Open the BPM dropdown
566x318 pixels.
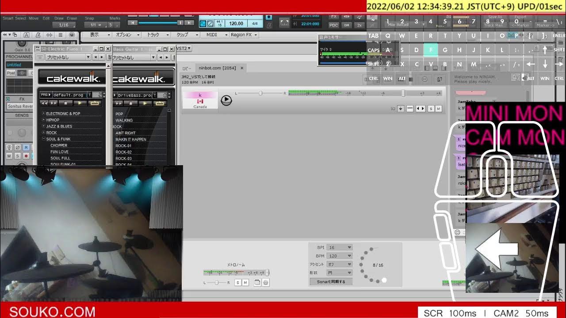point(340,256)
